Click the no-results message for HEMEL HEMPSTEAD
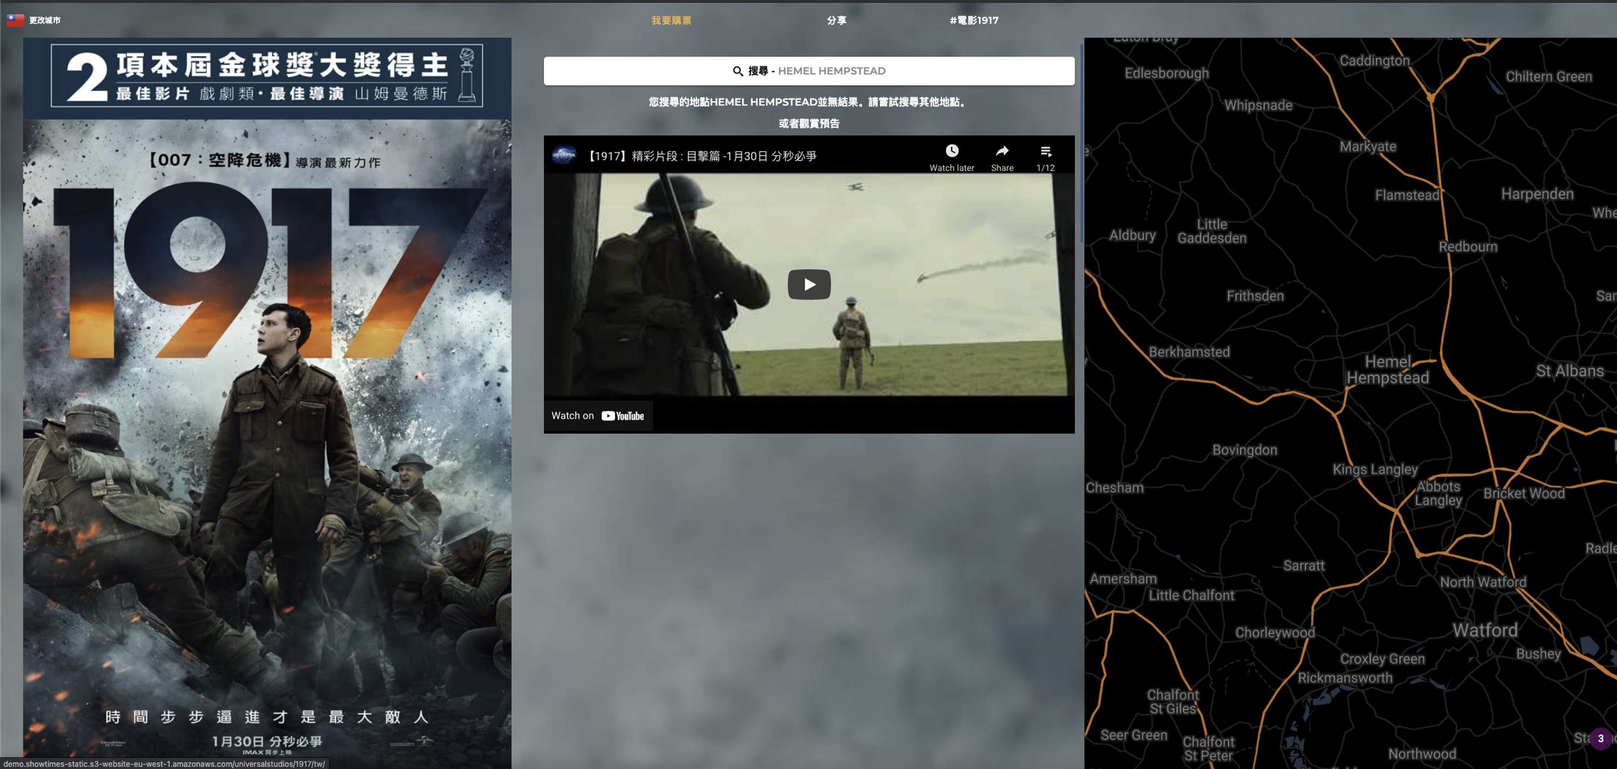 click(808, 102)
